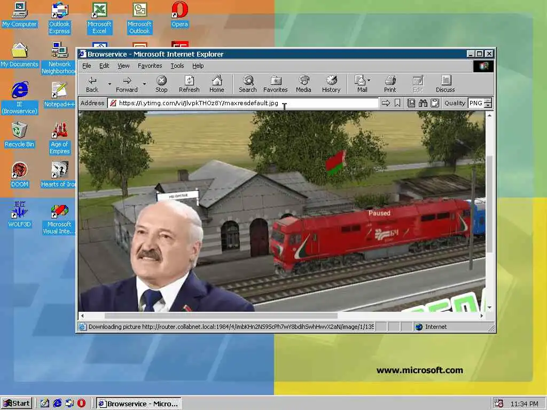Viewport: 547px width, 410px height.
Task: Open the Help menu
Action: tap(198, 66)
